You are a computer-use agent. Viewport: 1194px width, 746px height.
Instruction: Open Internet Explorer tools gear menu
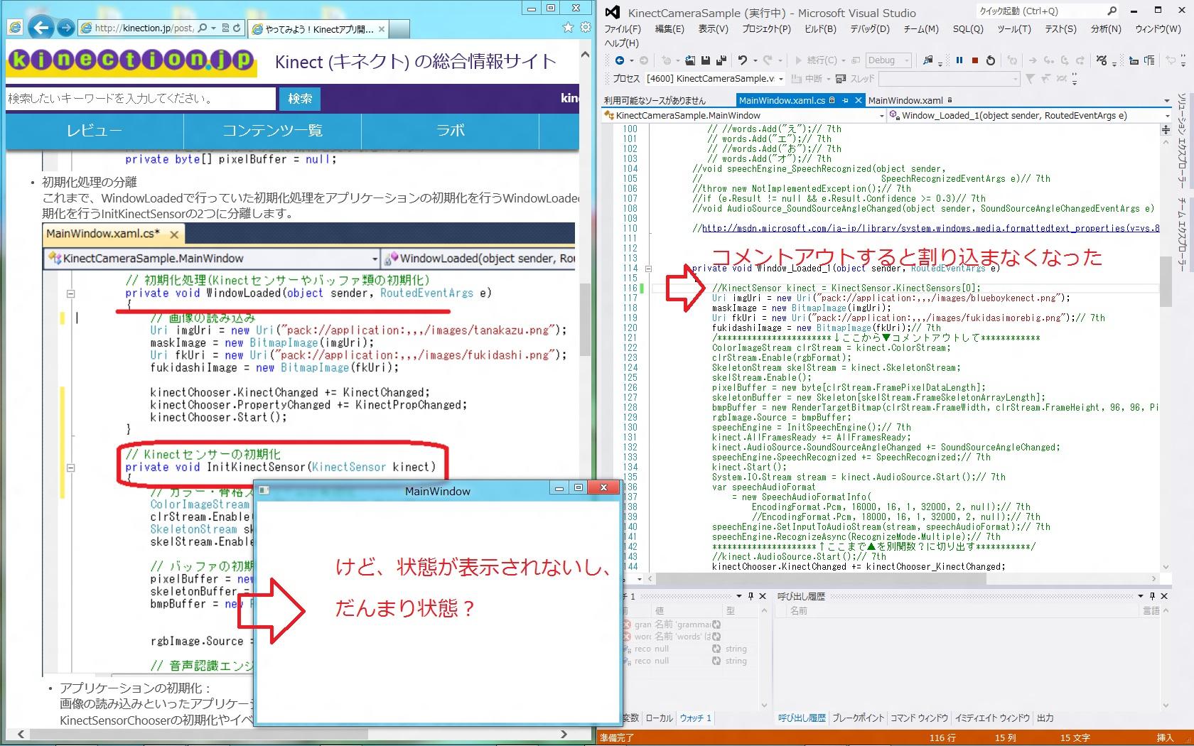(585, 28)
